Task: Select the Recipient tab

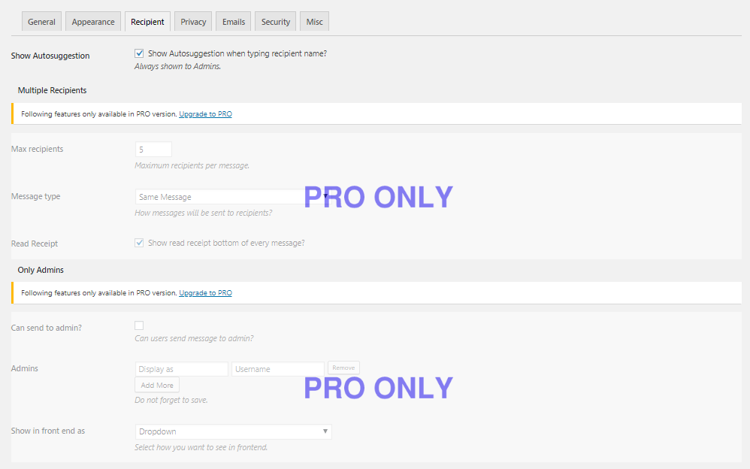Action: pyautogui.click(x=147, y=22)
